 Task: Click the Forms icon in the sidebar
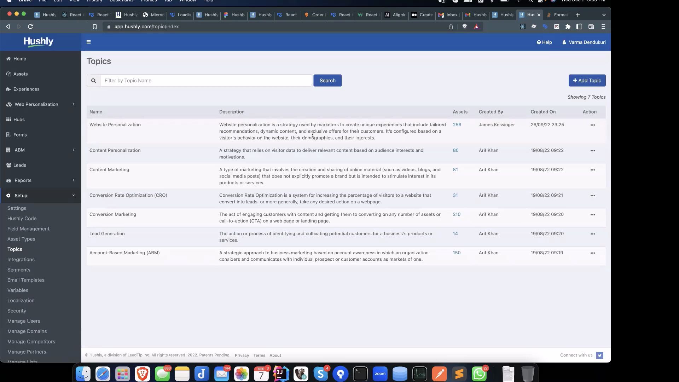pyautogui.click(x=9, y=135)
